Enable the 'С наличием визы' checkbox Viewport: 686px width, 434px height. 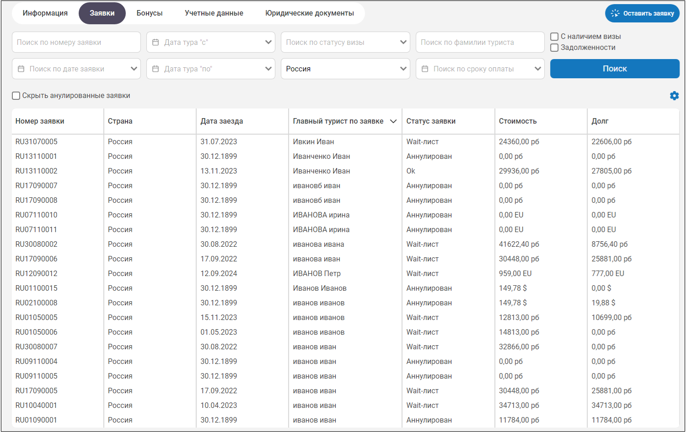tap(554, 37)
